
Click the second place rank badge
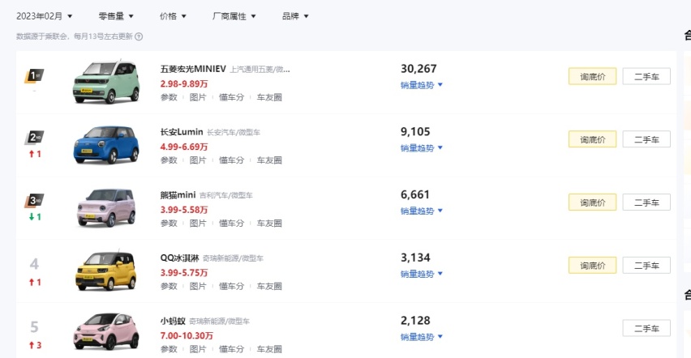pyautogui.click(x=34, y=138)
